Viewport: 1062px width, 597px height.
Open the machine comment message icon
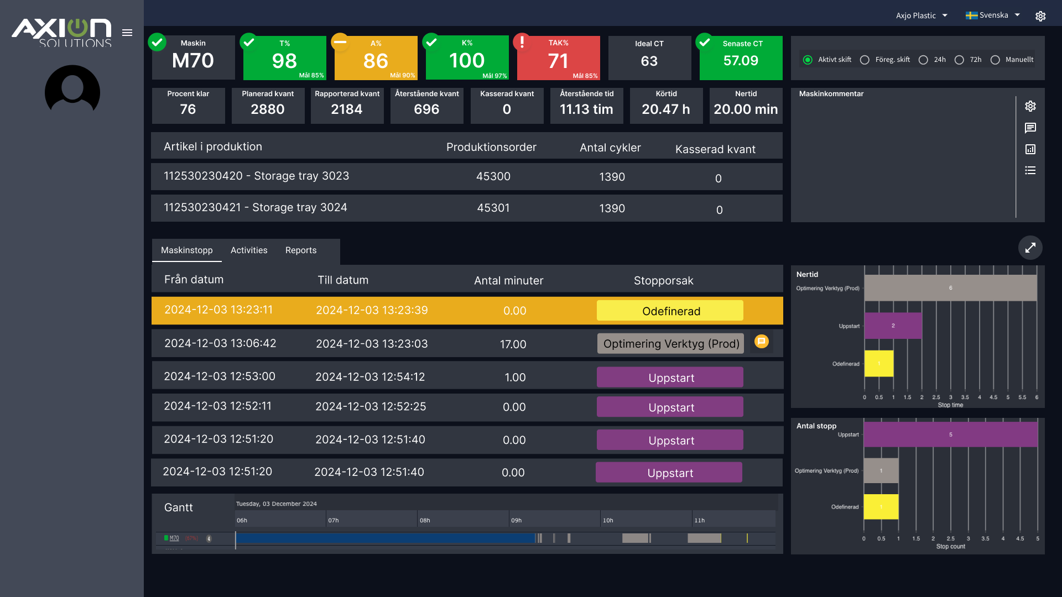1030,128
